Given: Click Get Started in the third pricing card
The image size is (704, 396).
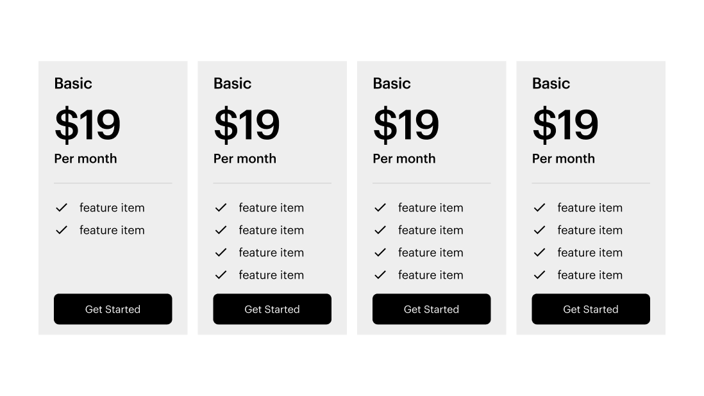Looking at the screenshot, I should [432, 309].
